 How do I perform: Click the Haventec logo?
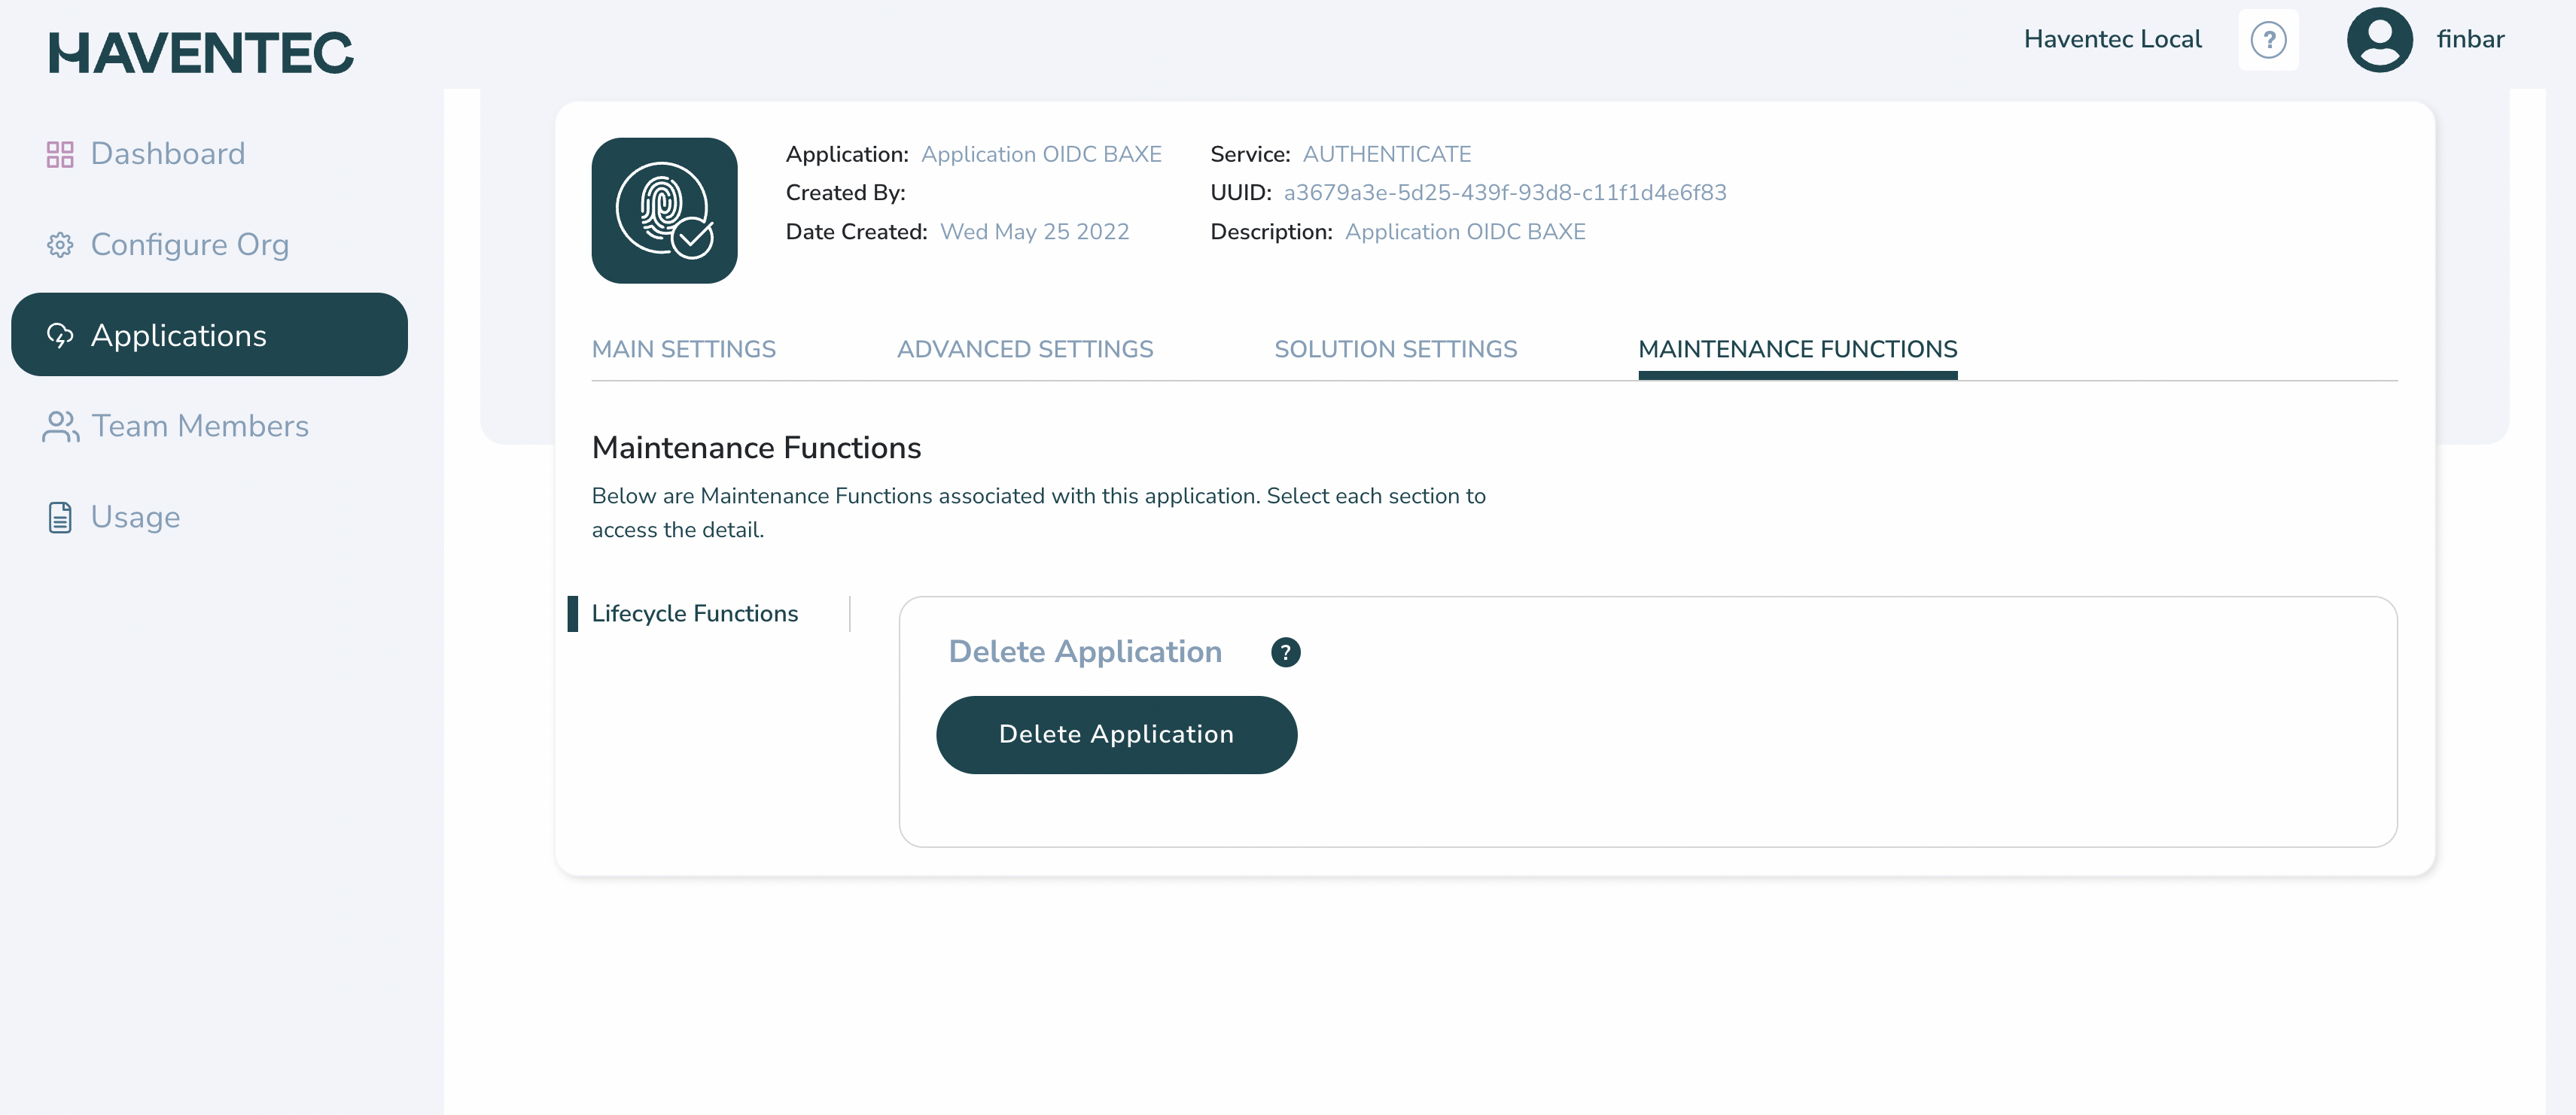(x=201, y=53)
